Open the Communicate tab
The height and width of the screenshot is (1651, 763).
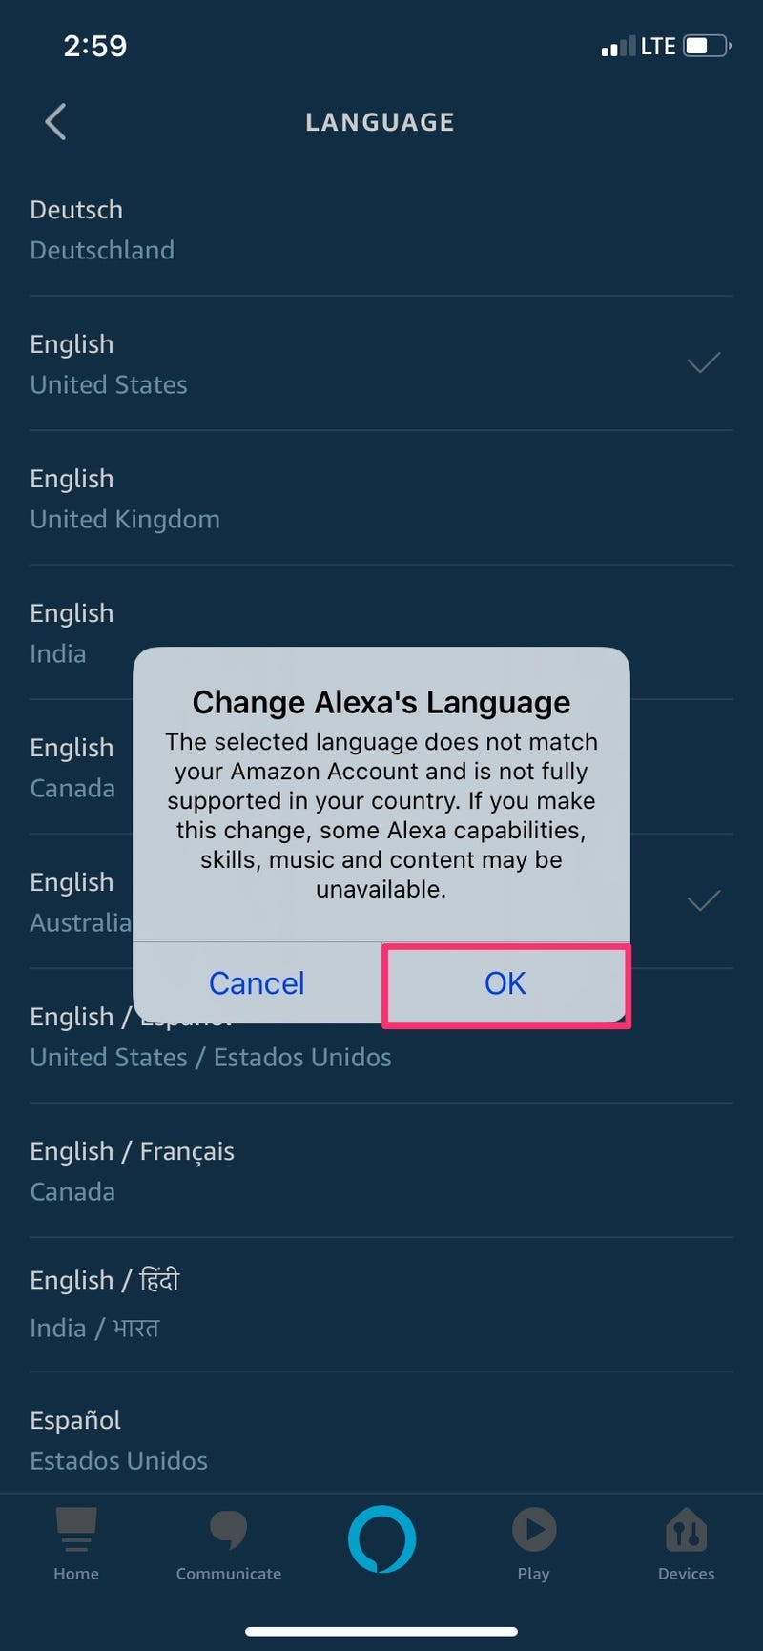[229, 1543]
